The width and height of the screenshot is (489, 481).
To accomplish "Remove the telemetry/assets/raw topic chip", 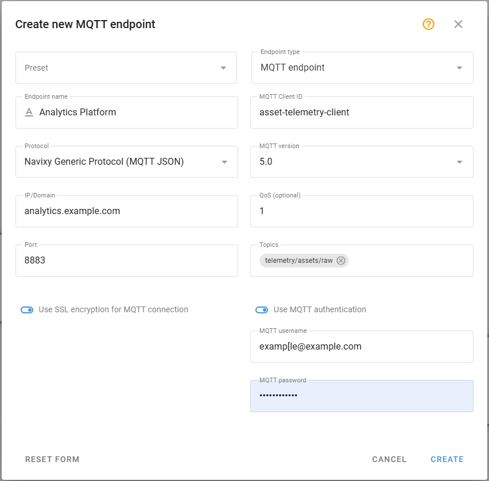I will [x=341, y=261].
